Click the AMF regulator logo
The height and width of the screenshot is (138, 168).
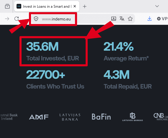click(x=39, y=117)
